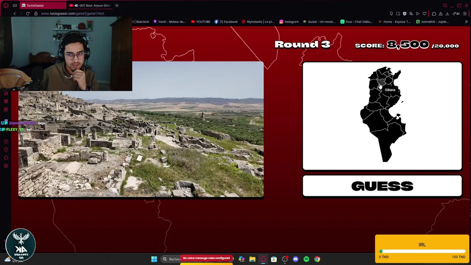This screenshot has height=265, width=471.
Task: Open the easy setup menu
Action: 465,14
